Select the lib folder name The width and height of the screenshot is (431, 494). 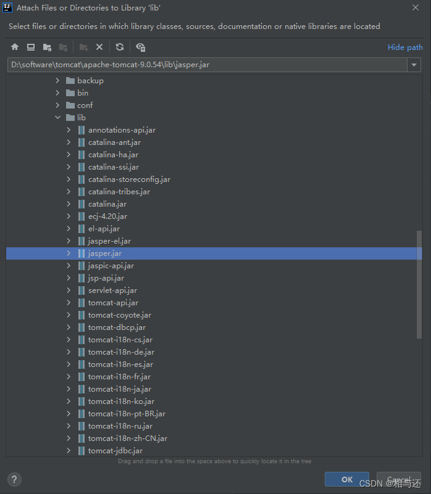pyautogui.click(x=82, y=118)
